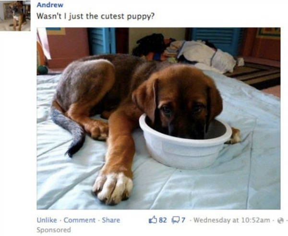Click the globe public privacy icon
Screen dimensions: 288x236
[280, 220]
